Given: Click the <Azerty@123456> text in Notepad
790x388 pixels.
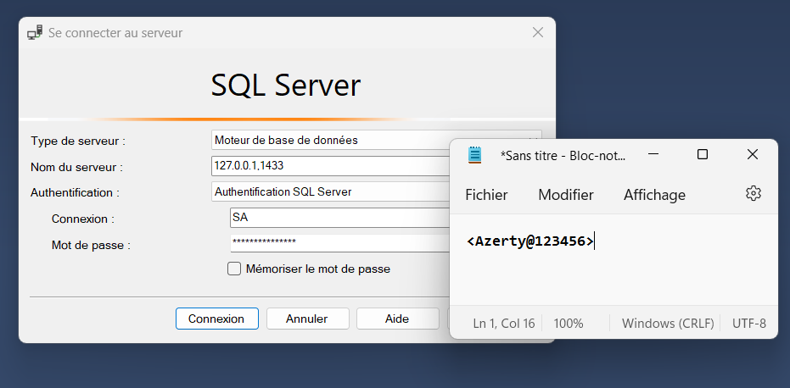Looking at the screenshot, I should pos(530,241).
